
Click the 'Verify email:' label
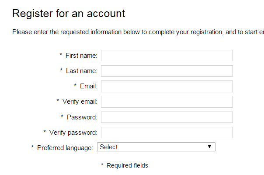click(x=80, y=101)
